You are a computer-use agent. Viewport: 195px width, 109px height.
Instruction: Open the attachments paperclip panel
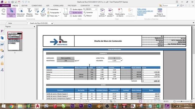point(2,57)
